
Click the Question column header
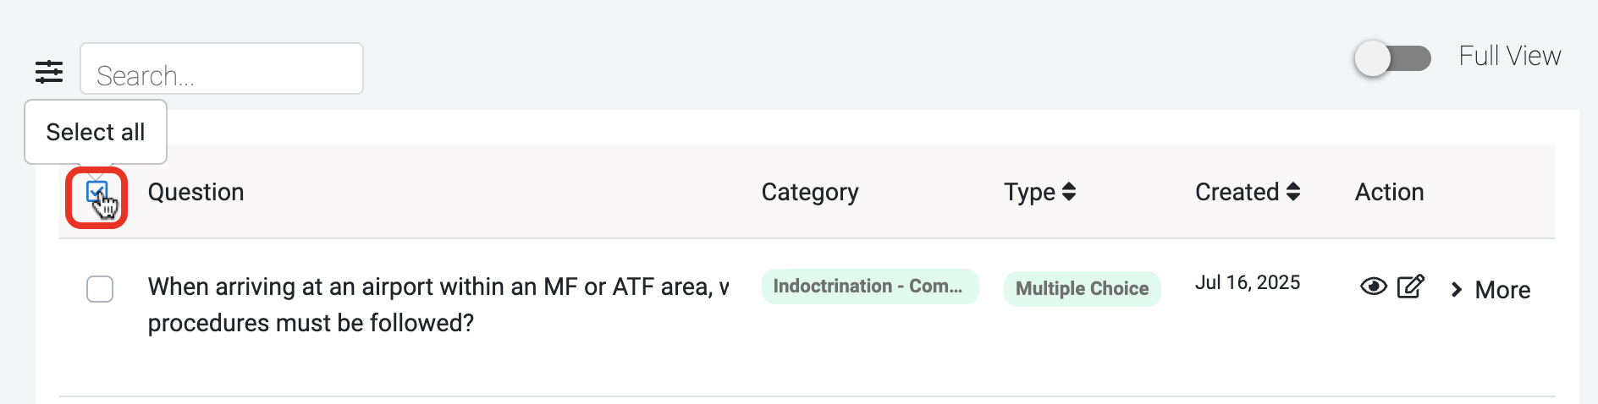click(x=196, y=193)
